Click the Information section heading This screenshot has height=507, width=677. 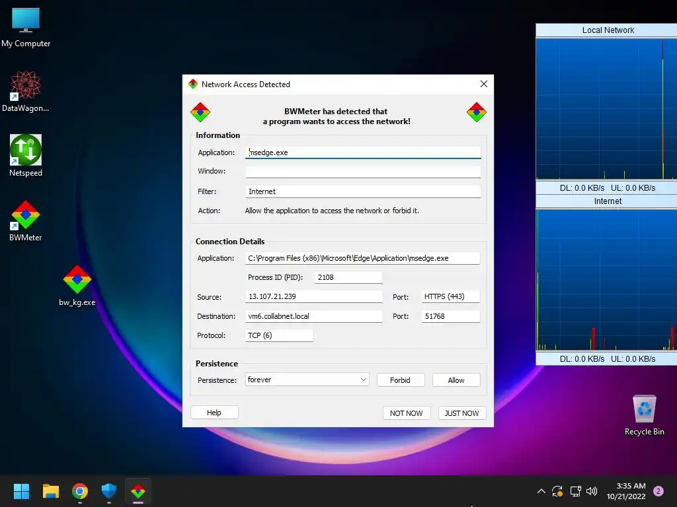click(218, 135)
